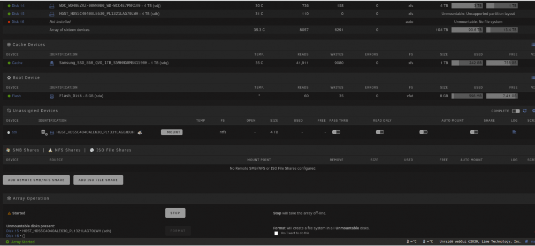Click the Cache Devices section heading icon

coord(9,45)
